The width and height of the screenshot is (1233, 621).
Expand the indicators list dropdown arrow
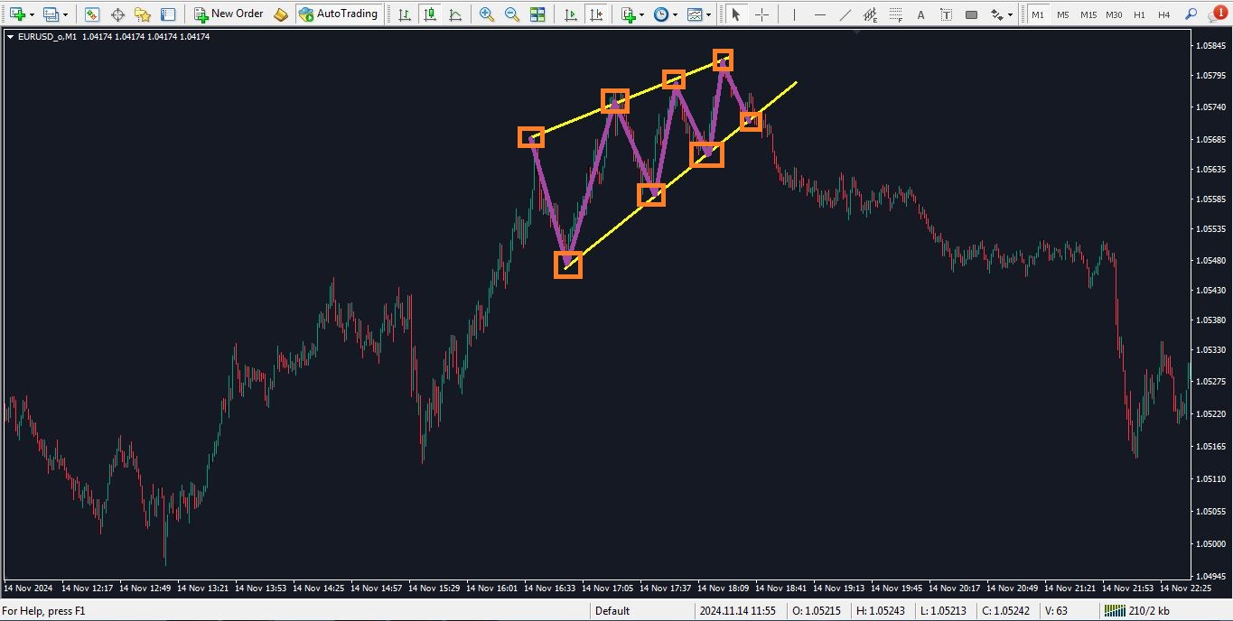pyautogui.click(x=642, y=15)
